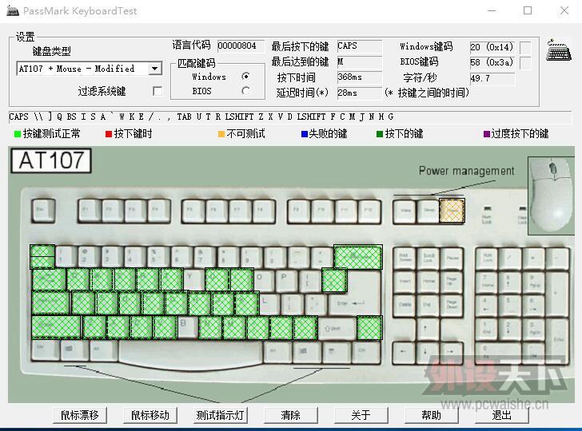Click the Windows键码 field showing 20 (0x14)

click(x=492, y=47)
